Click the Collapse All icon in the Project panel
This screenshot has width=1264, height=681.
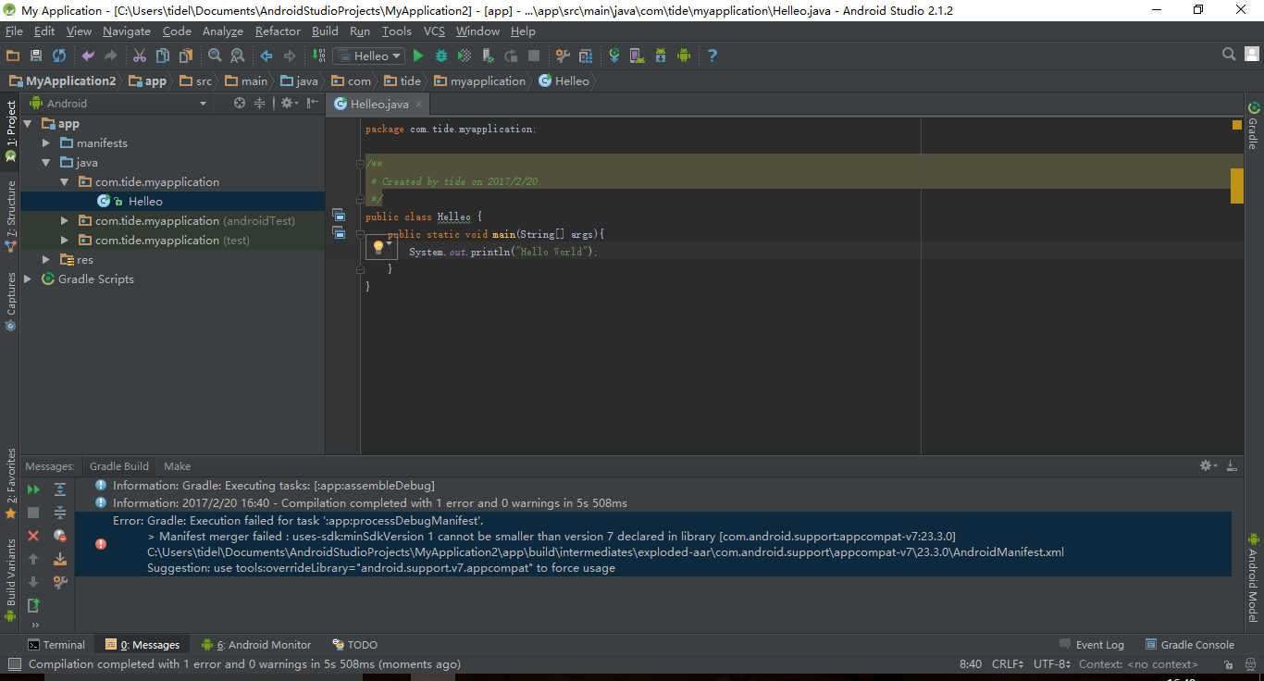(x=260, y=103)
